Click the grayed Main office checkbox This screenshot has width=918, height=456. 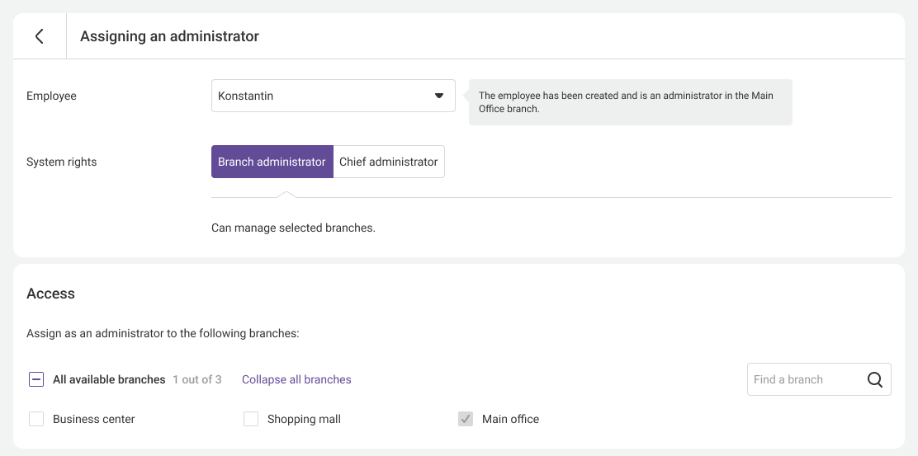[x=466, y=419]
